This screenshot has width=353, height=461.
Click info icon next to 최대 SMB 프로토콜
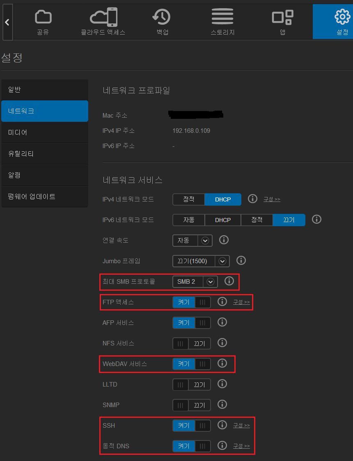[x=229, y=281]
